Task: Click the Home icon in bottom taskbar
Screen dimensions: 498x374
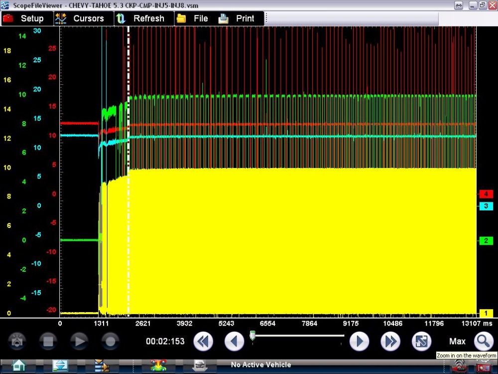Action: (18, 366)
